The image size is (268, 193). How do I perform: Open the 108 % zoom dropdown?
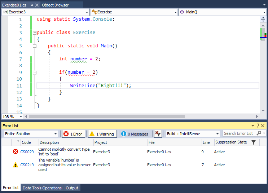click(21, 117)
